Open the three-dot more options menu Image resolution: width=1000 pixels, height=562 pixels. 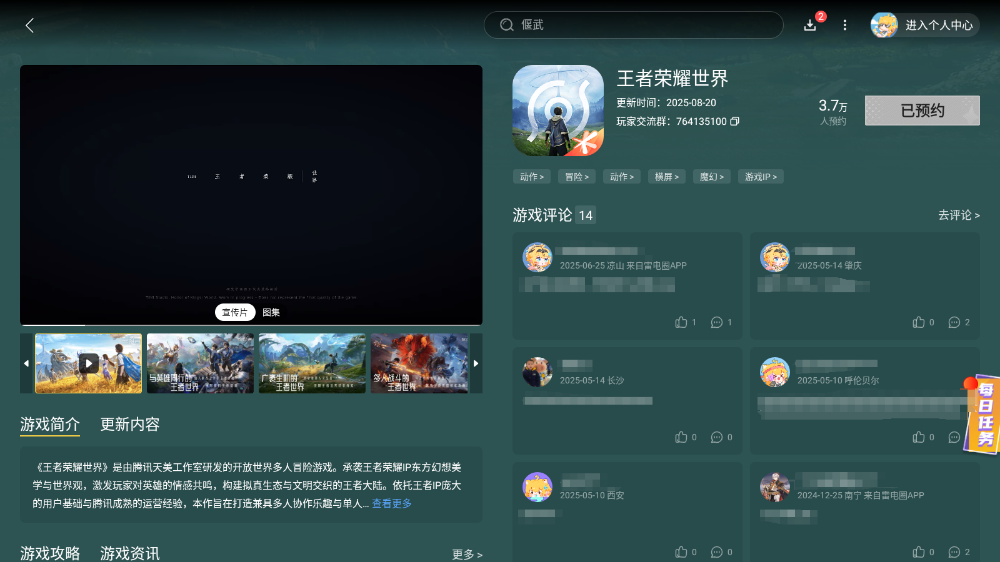click(x=845, y=25)
